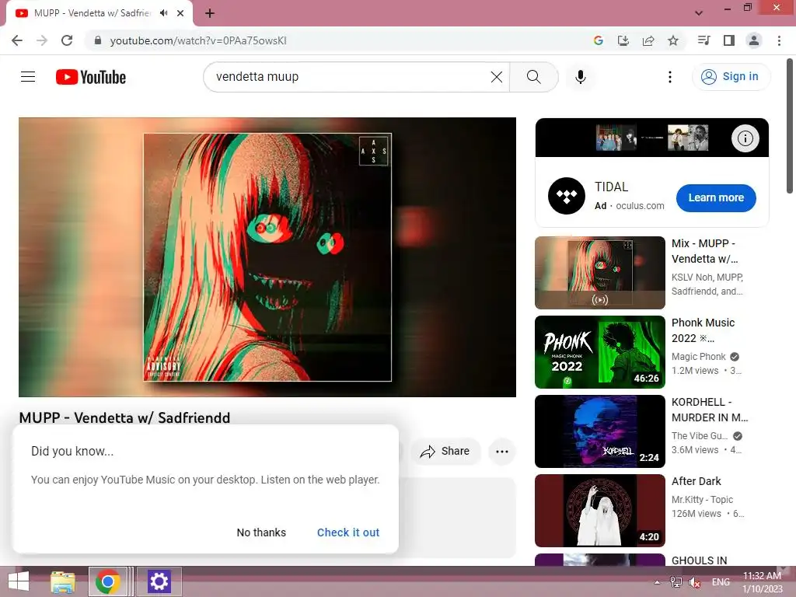Click Check it out in popup
This screenshot has height=597, width=796.
[x=348, y=532]
